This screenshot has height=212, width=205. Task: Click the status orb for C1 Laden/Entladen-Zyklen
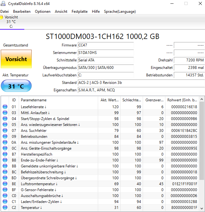(x=5, y=202)
